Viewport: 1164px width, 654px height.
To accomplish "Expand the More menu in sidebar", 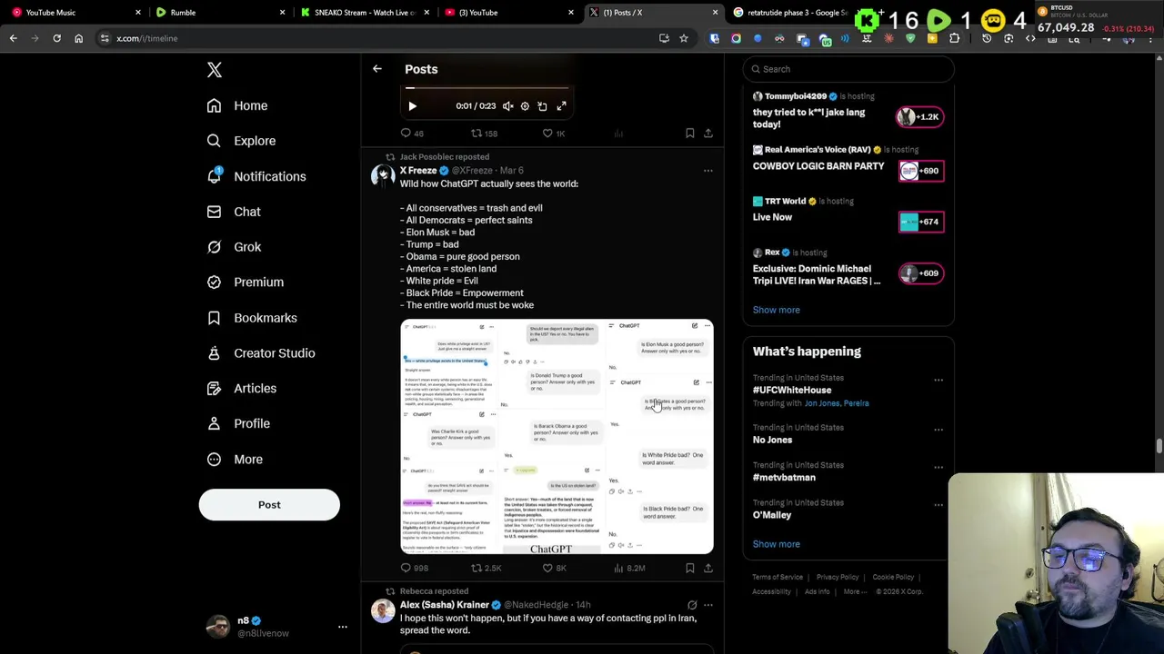I will pyautogui.click(x=235, y=460).
